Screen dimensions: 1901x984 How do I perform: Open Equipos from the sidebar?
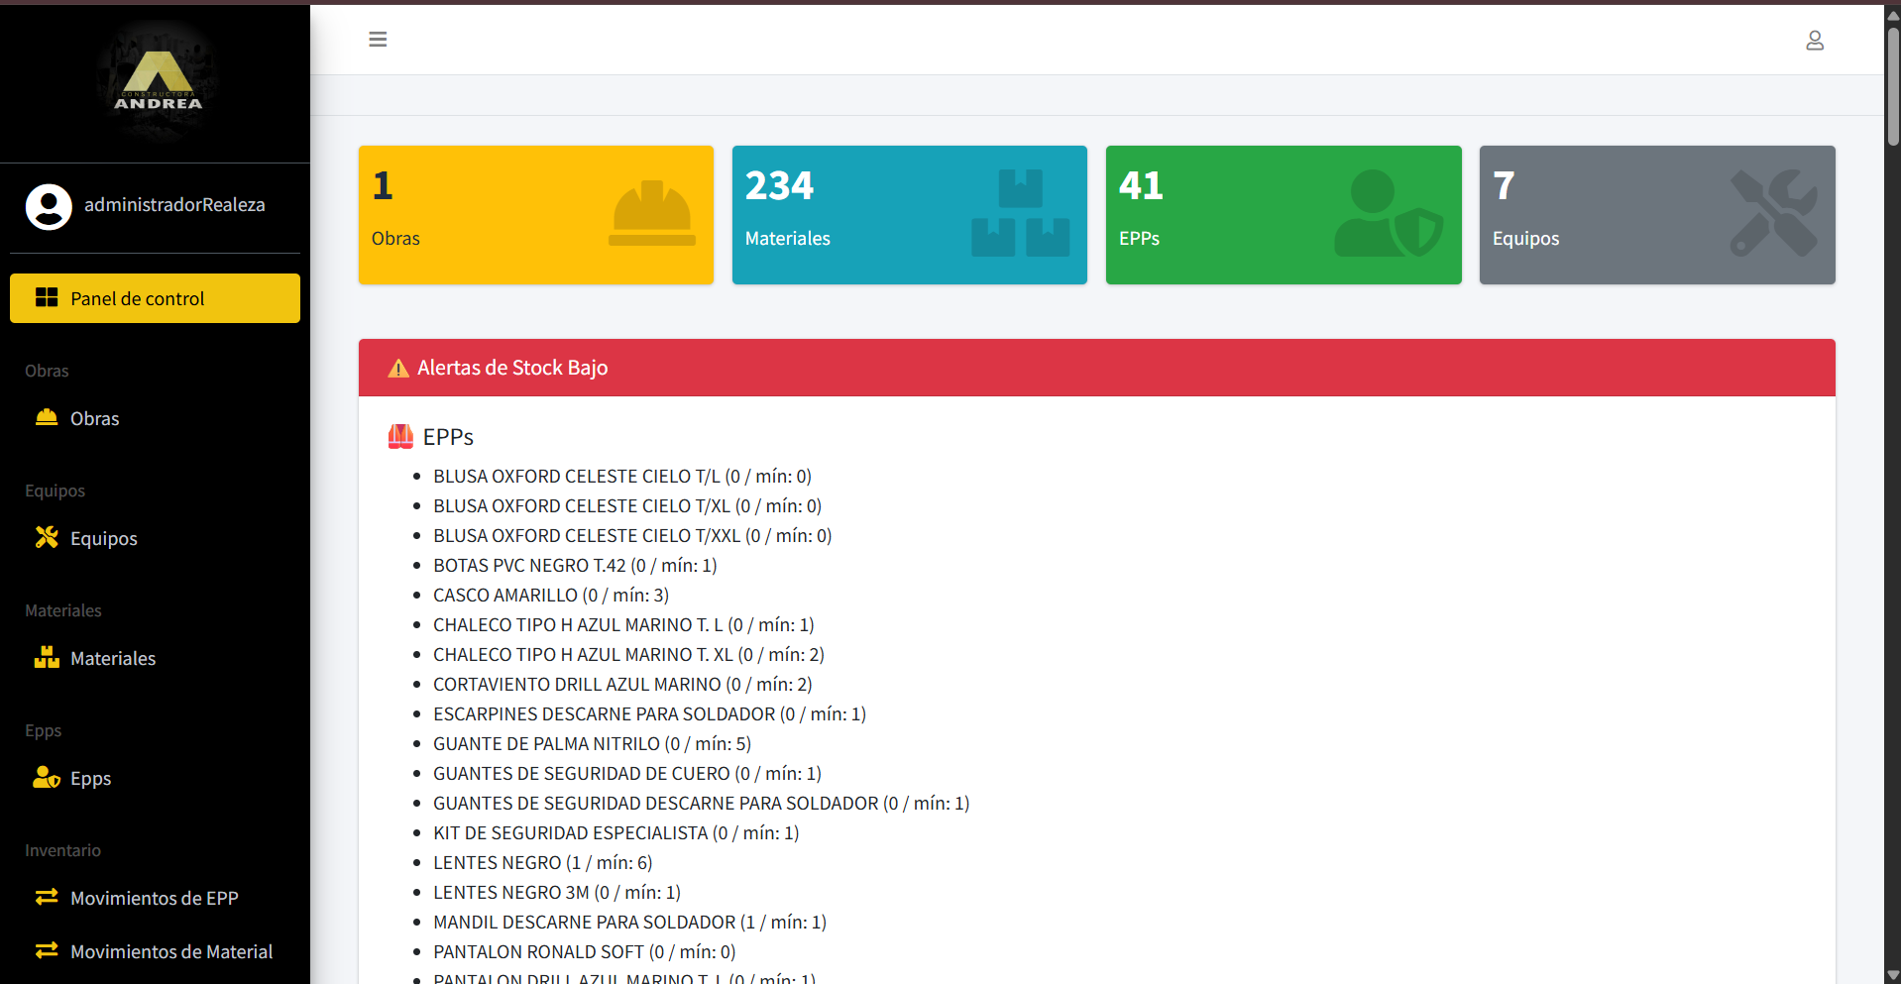click(x=104, y=538)
